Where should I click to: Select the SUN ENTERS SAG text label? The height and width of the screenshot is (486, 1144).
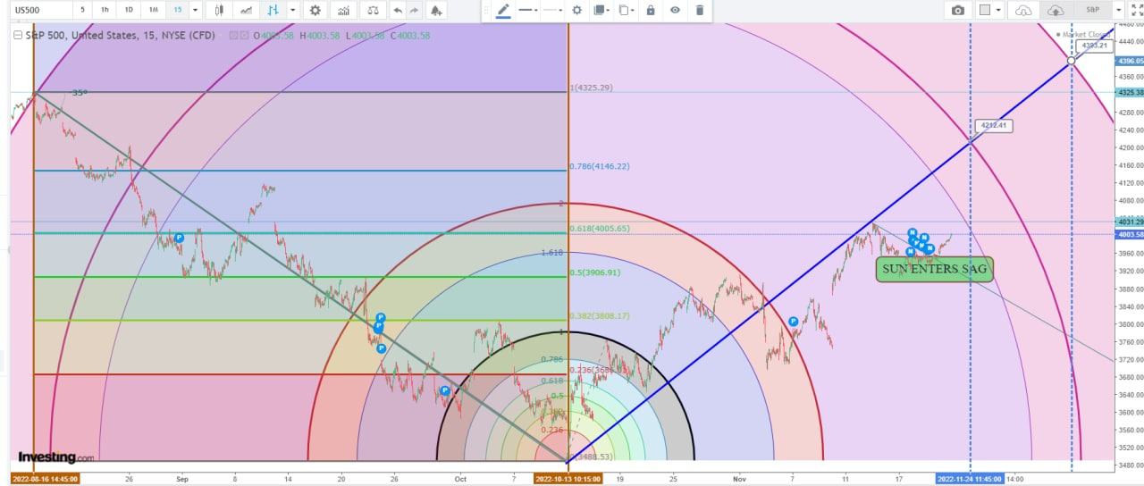(x=934, y=269)
